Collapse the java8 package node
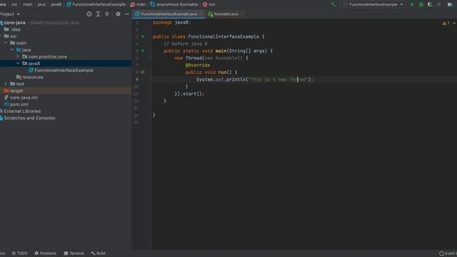 coord(18,64)
